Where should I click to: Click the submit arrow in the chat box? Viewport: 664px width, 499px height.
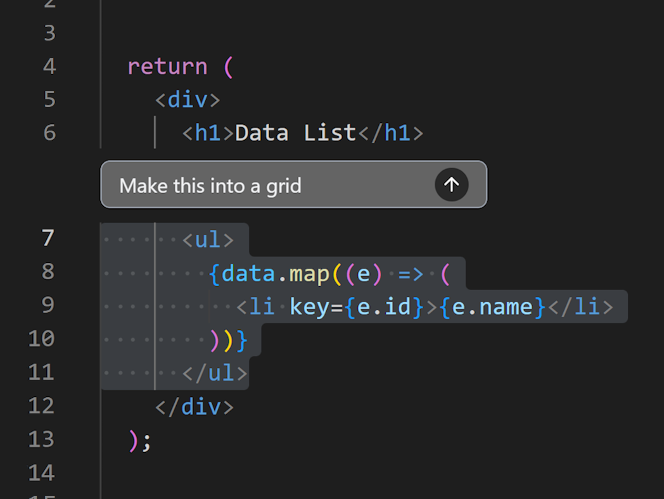(451, 185)
